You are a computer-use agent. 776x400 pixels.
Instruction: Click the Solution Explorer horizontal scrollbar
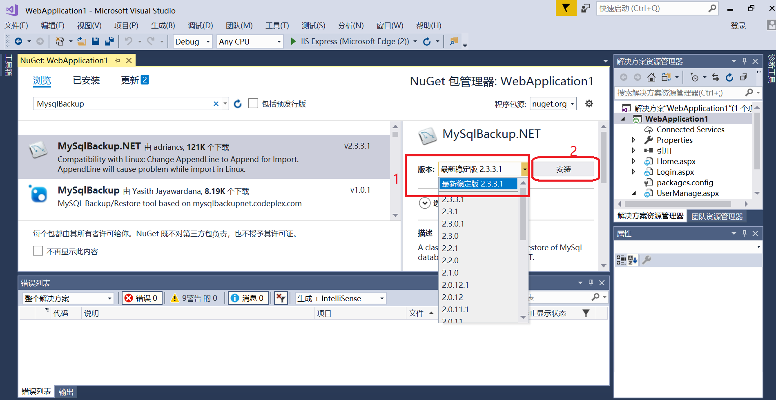tap(678, 204)
